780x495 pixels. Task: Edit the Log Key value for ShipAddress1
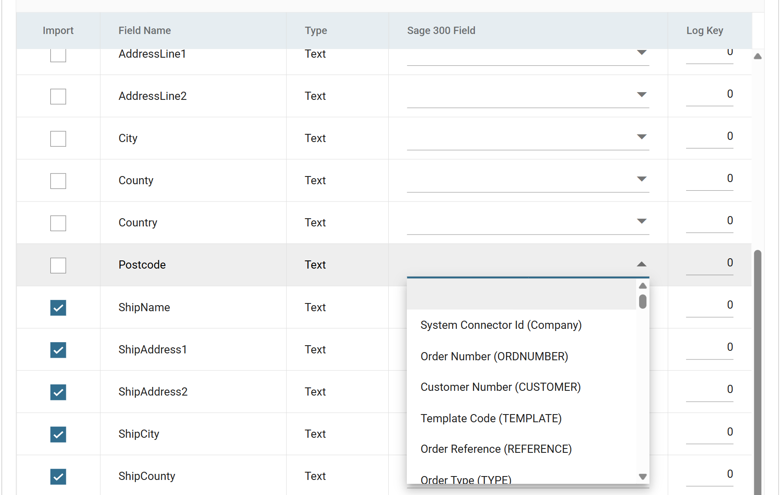pyautogui.click(x=709, y=347)
